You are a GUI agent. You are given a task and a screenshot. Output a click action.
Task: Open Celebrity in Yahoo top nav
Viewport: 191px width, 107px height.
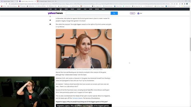pos(79,9)
